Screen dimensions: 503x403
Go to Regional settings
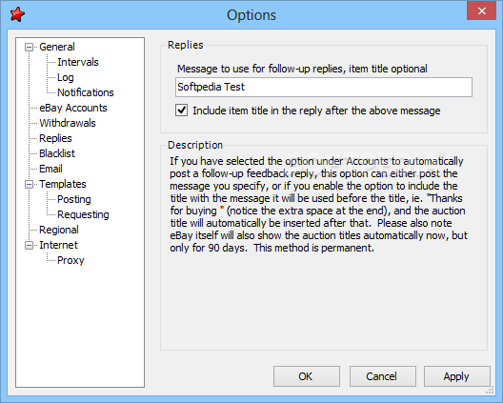coord(59,230)
